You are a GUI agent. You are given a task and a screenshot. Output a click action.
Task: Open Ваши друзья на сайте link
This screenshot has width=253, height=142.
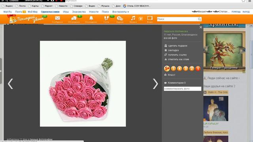[x=219, y=86]
